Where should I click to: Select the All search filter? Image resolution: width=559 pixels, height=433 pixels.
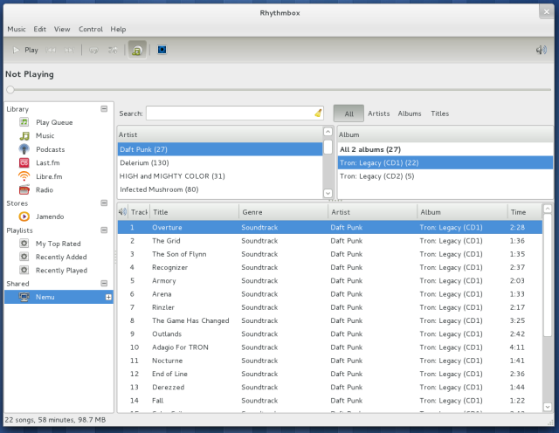(x=349, y=113)
